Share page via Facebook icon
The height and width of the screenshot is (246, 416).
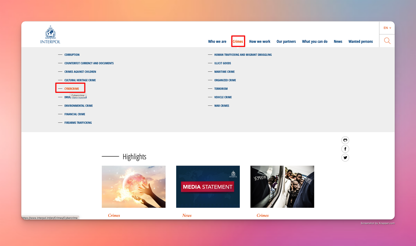345,149
